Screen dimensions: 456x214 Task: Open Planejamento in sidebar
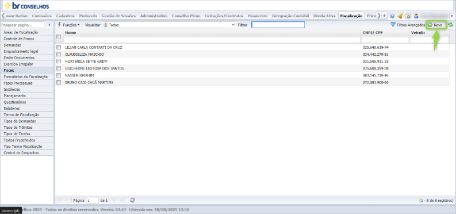[x=27, y=95]
